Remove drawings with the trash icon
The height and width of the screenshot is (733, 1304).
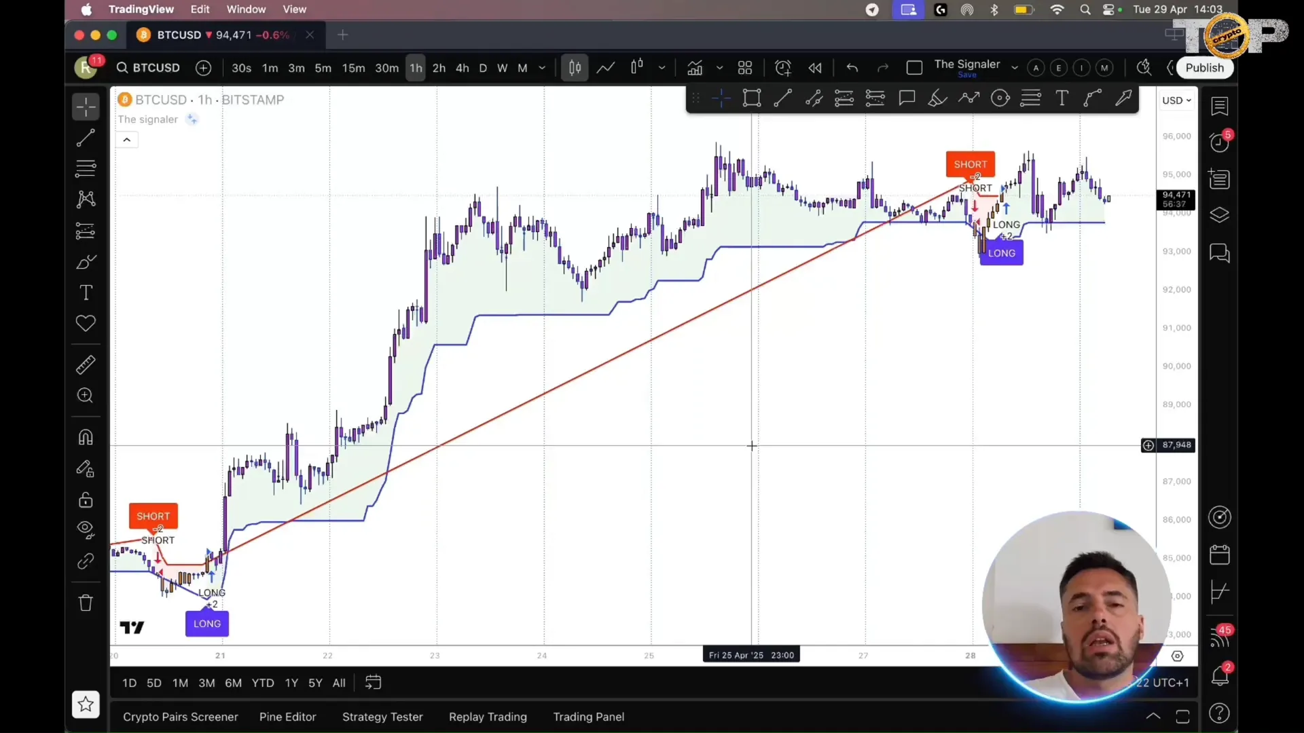(86, 603)
